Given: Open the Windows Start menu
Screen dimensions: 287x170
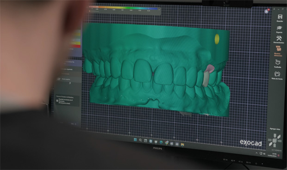Looking at the screenshot, I should pyautogui.click(x=135, y=140).
